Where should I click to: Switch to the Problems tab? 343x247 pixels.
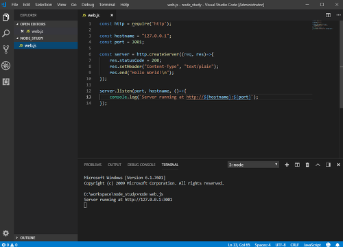[x=93, y=165]
